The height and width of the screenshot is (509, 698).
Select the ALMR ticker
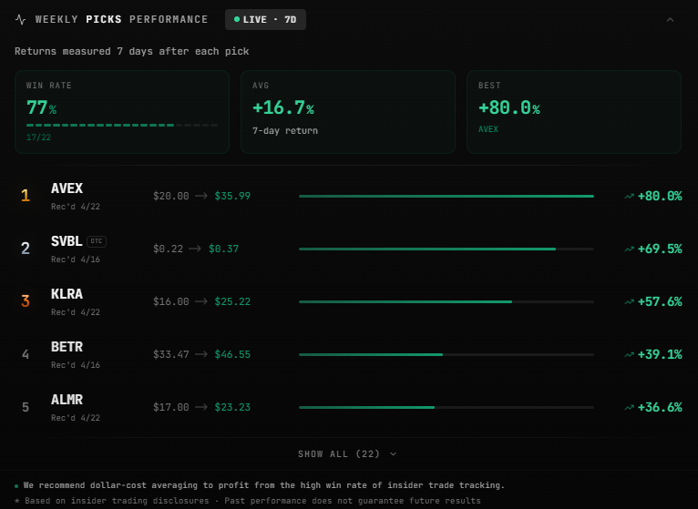(67, 400)
